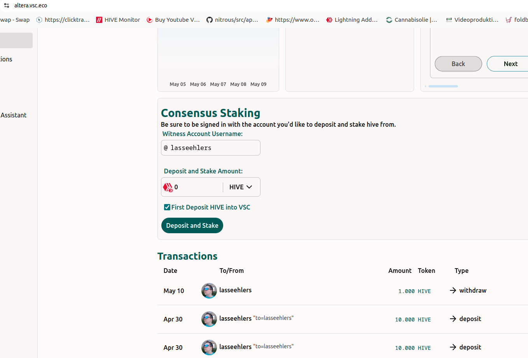Viewport: 528px width, 358px height.
Task: Click the withdraw arrow icon
Action: pos(453,290)
